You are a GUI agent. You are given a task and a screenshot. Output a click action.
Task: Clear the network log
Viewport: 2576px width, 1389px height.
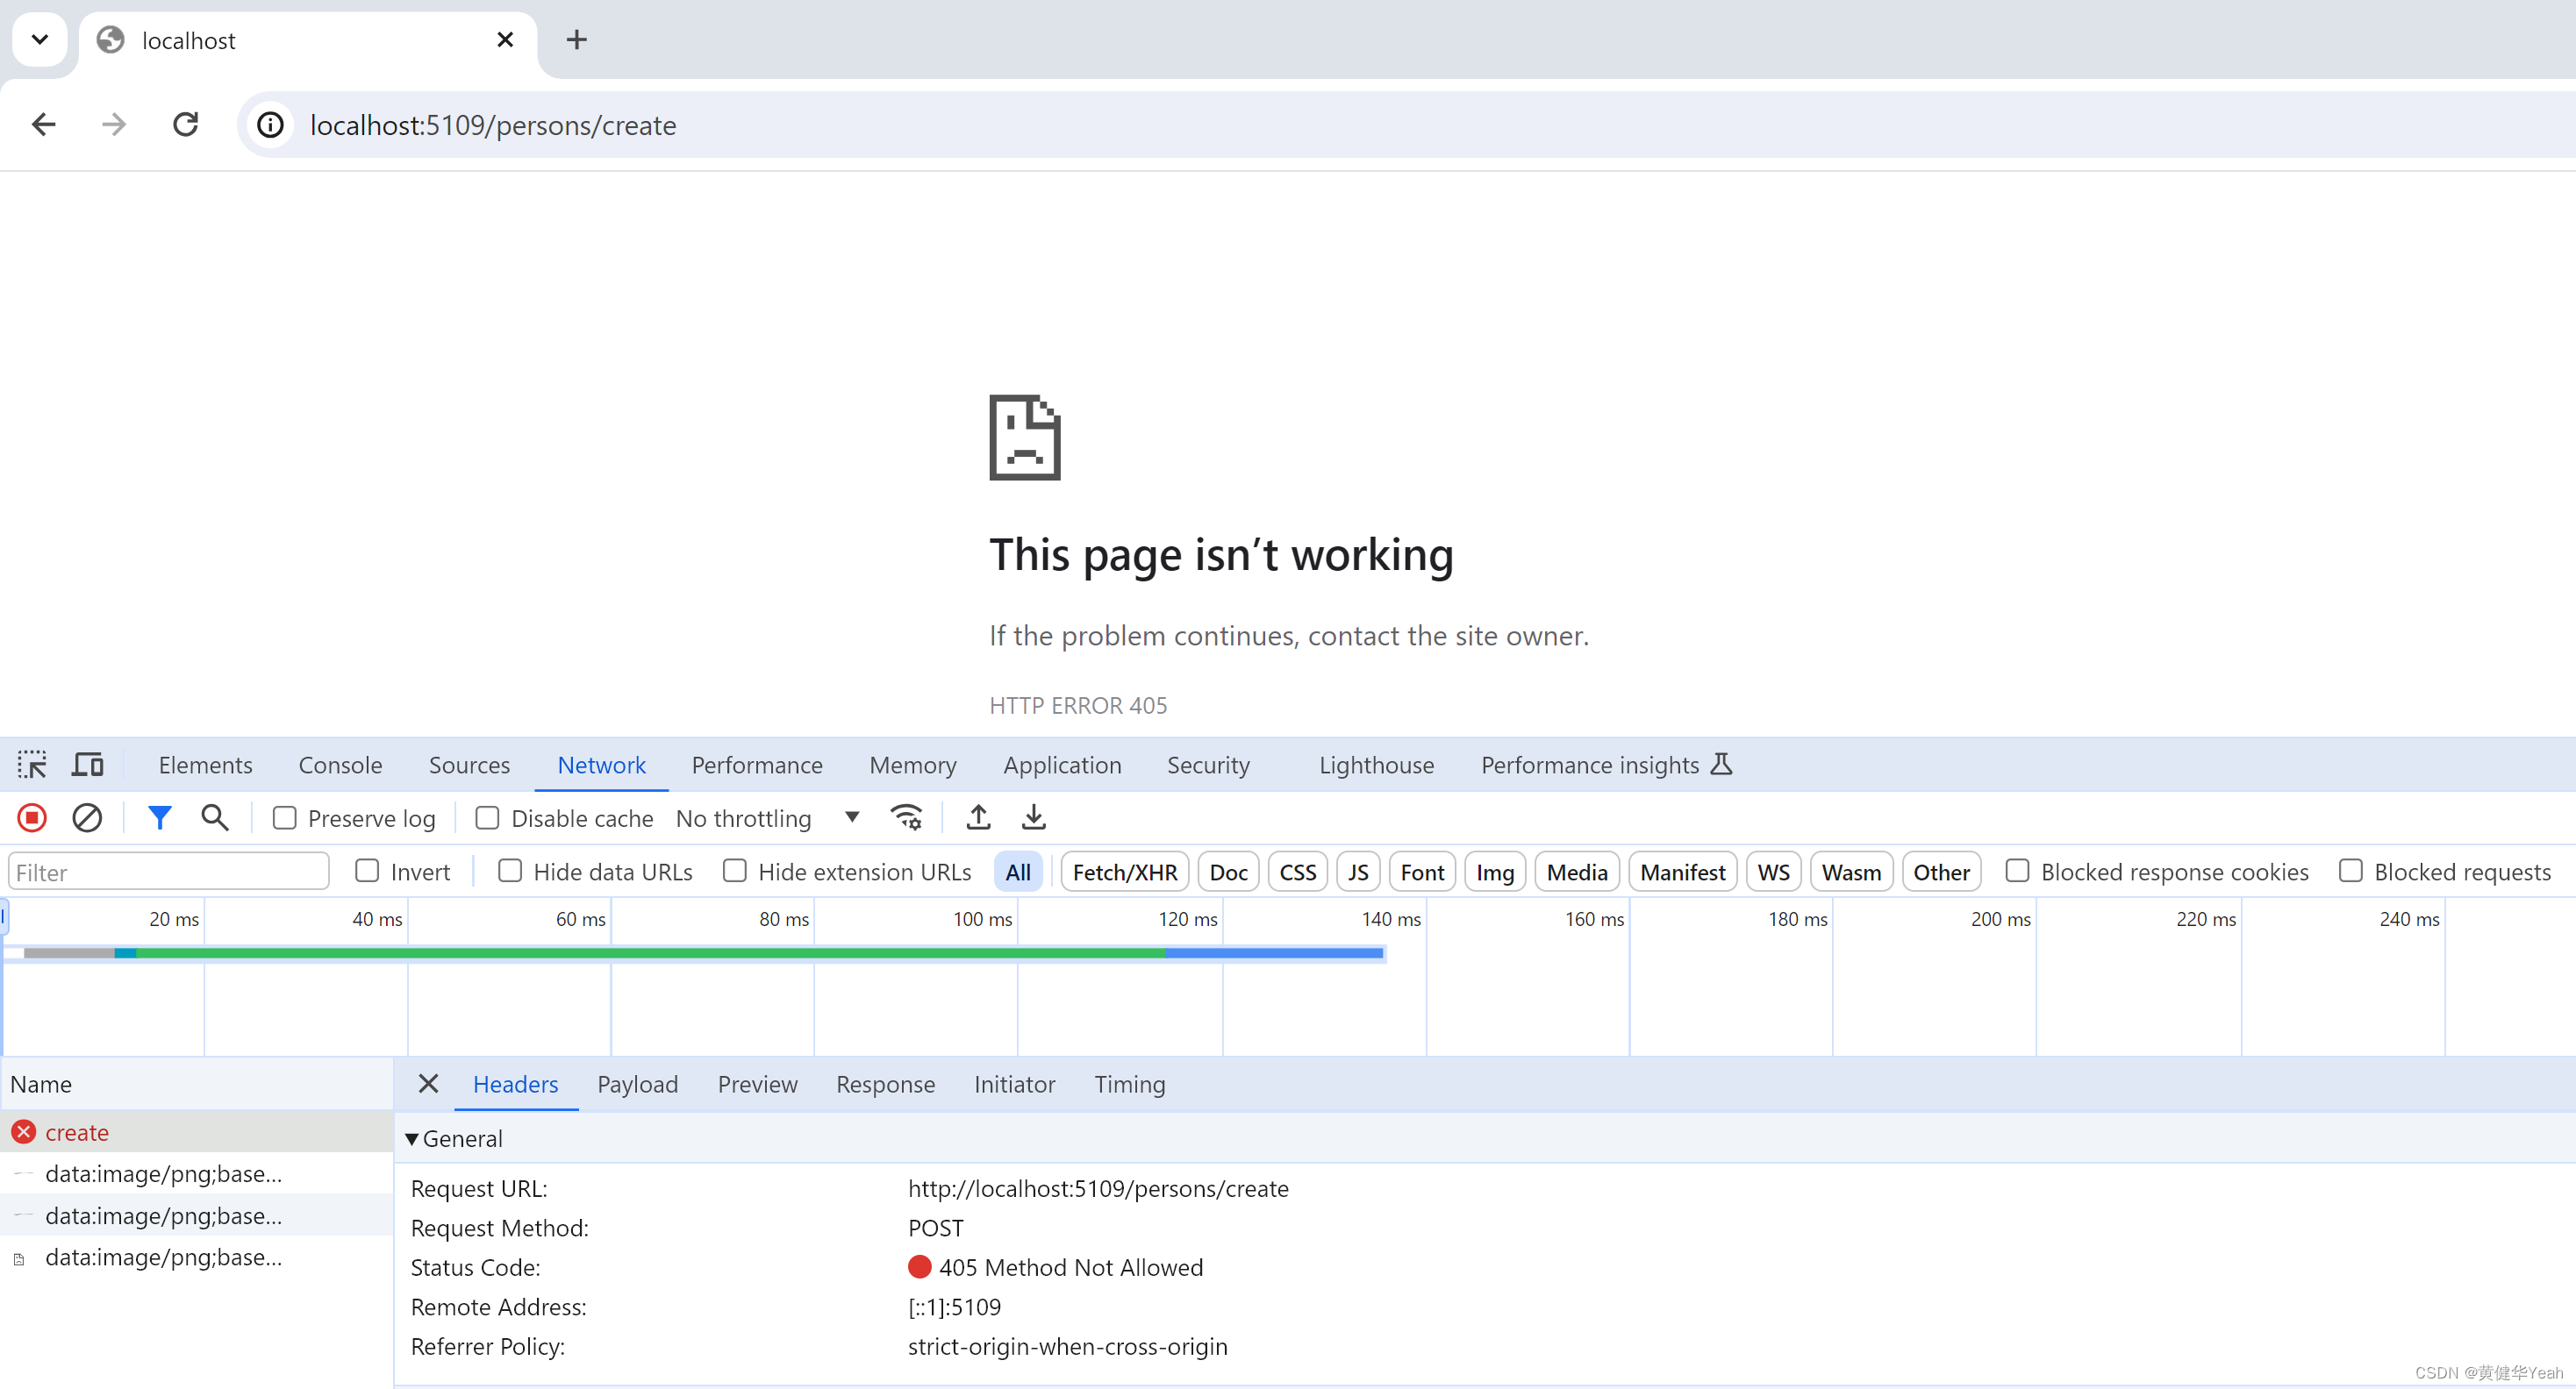point(87,818)
